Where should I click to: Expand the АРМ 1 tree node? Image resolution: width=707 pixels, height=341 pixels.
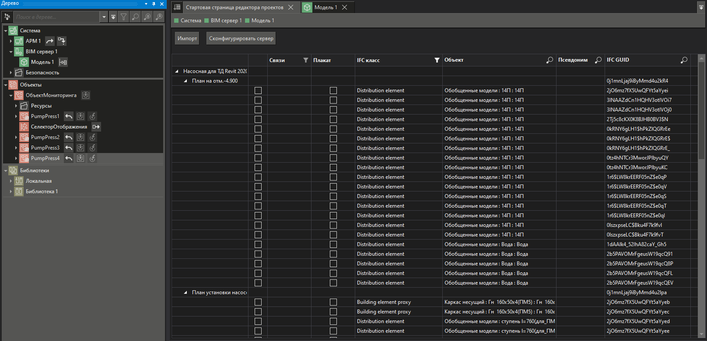coord(11,41)
